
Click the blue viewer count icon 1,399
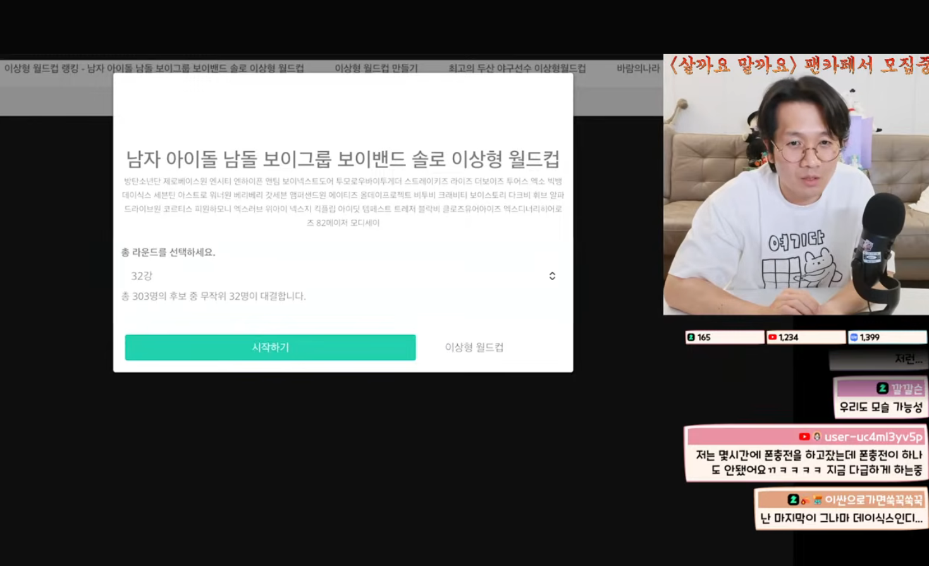point(854,337)
